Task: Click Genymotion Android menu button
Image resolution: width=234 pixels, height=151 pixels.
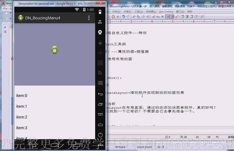Action: tap(100, 115)
